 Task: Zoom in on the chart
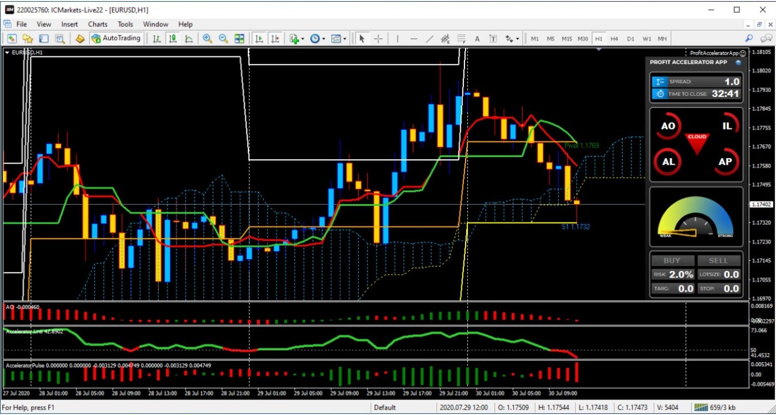point(207,39)
